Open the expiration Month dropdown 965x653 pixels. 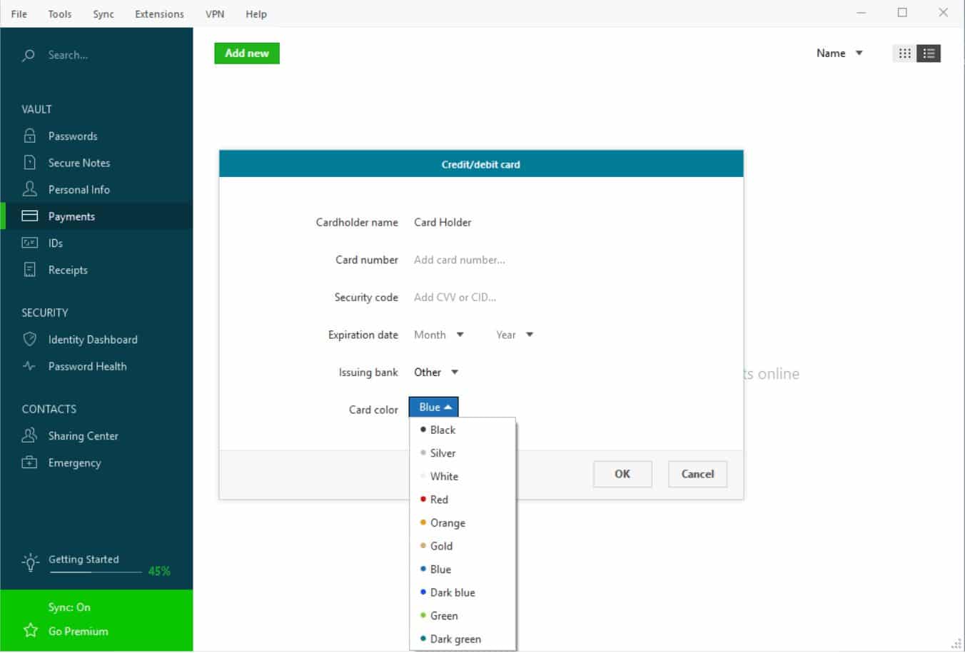pos(439,335)
